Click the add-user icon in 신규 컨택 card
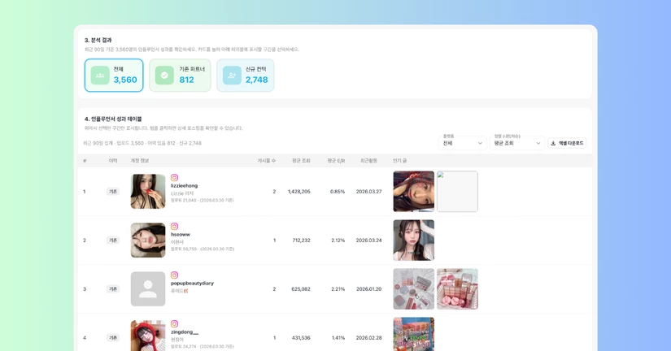The image size is (671, 351). (x=232, y=76)
